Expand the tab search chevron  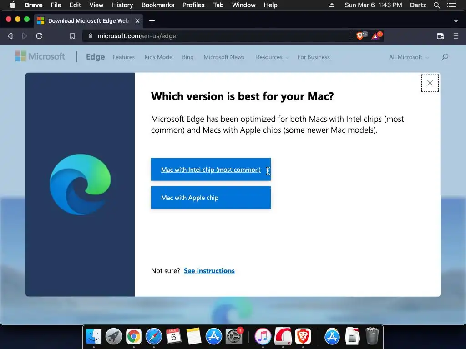456,21
